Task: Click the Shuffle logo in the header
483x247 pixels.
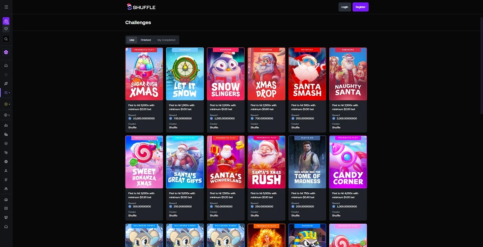Action: [141, 7]
